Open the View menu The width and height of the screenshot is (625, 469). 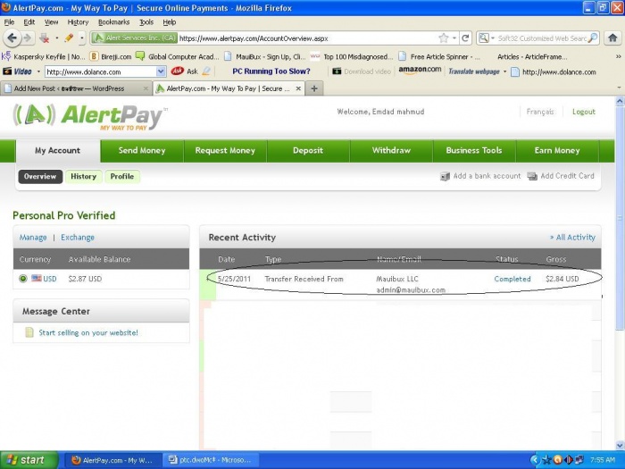click(x=51, y=22)
